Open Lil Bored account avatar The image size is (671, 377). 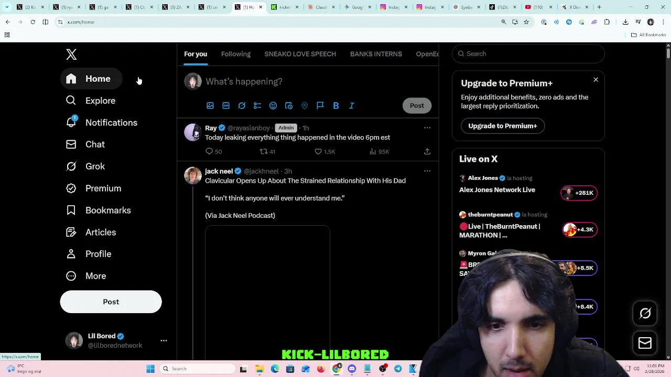(74, 341)
